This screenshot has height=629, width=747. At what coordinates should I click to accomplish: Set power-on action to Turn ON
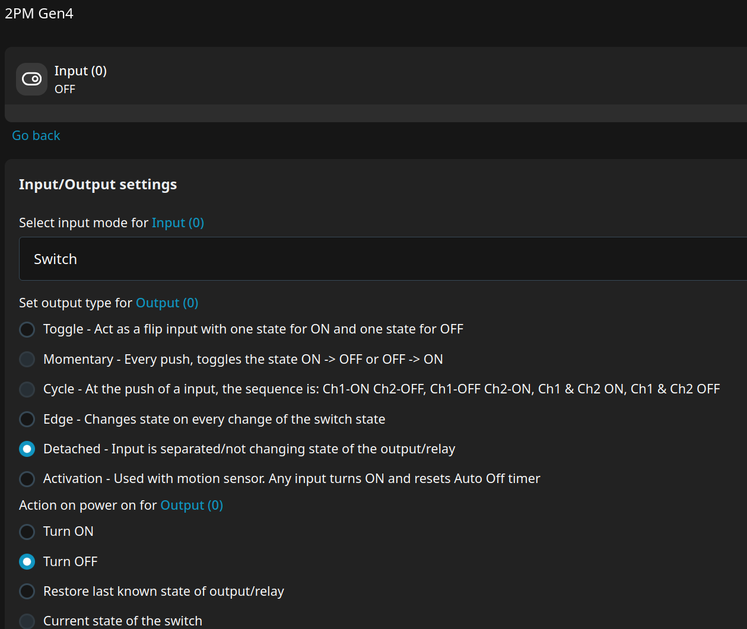27,532
